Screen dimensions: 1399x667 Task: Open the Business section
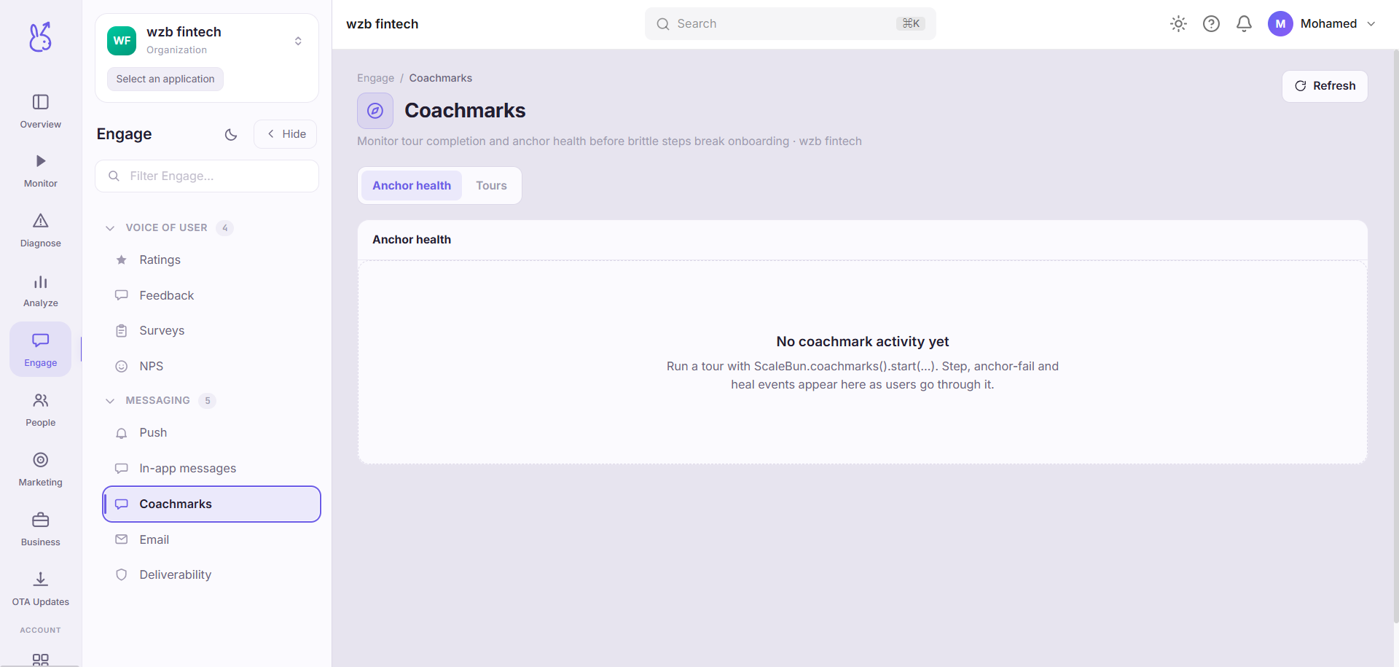(41, 530)
